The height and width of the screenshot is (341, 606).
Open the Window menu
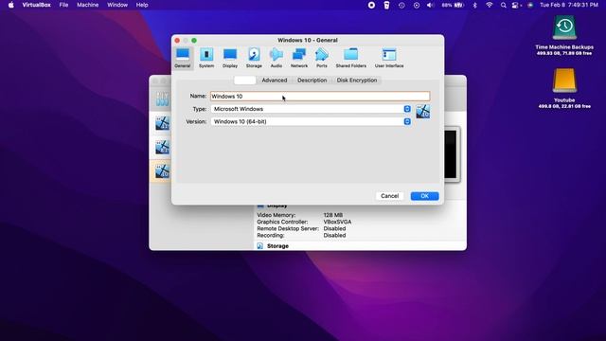coord(117,5)
